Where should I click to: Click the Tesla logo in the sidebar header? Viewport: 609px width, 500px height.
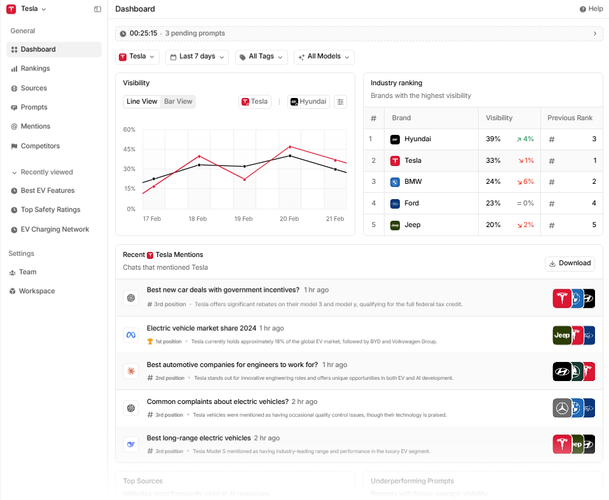coord(11,9)
